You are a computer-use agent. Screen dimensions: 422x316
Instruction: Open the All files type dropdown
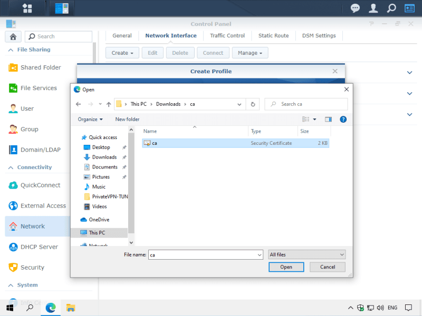coord(307,255)
